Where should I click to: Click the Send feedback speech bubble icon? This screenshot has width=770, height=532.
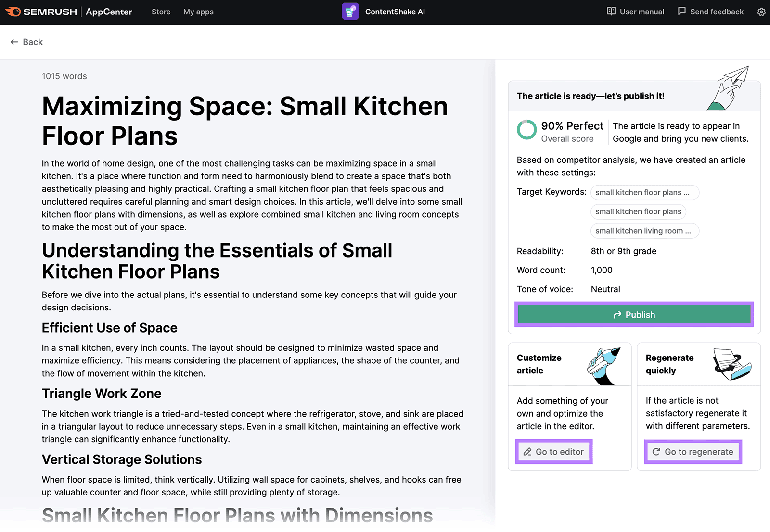pyautogui.click(x=681, y=12)
